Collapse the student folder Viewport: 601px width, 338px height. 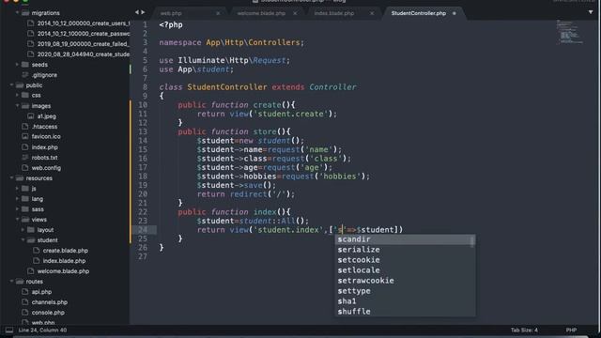click(23, 240)
